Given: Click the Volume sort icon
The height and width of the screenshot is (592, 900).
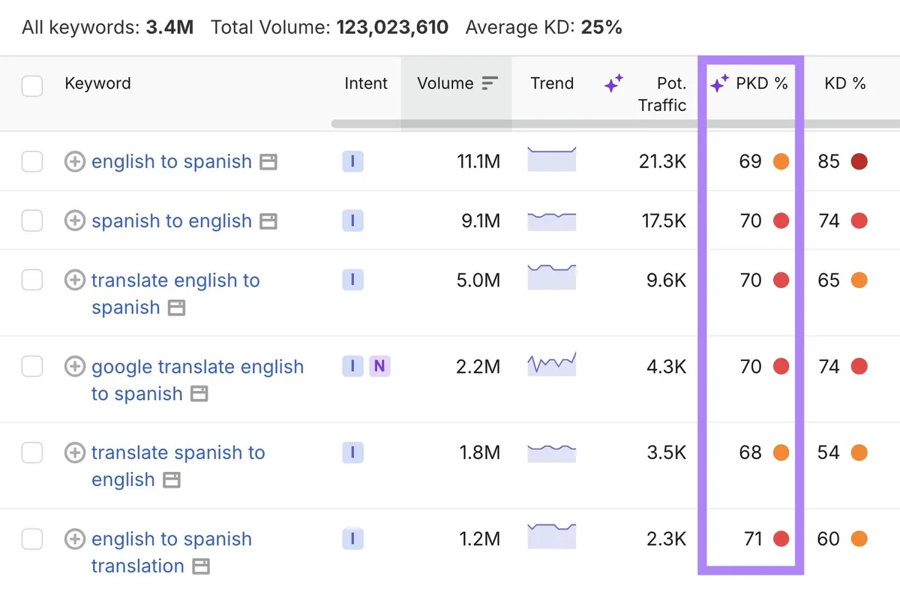Looking at the screenshot, I should pyautogui.click(x=490, y=83).
